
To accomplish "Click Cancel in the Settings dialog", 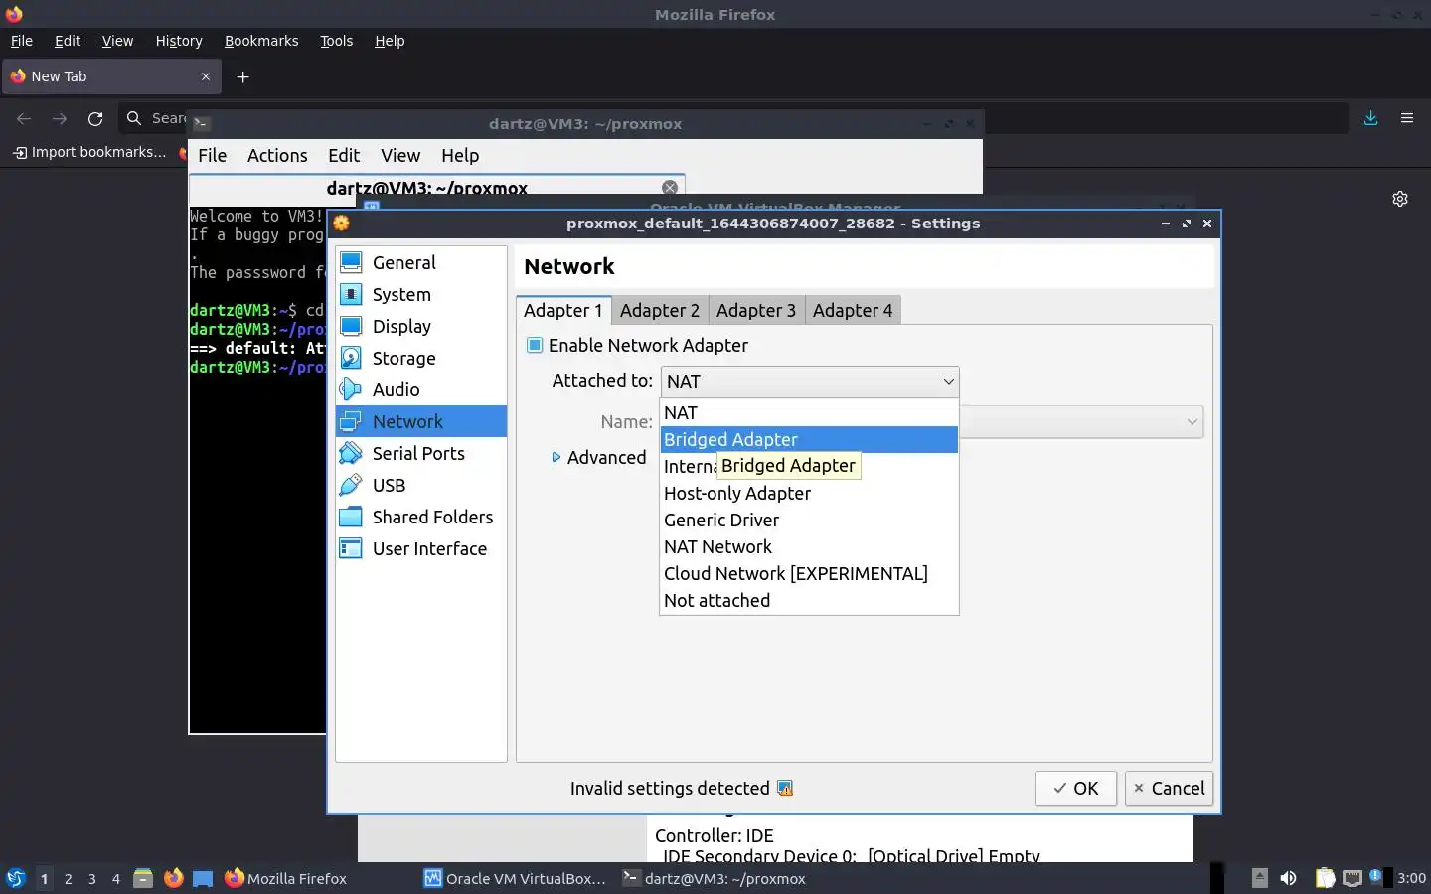I will (x=1169, y=788).
